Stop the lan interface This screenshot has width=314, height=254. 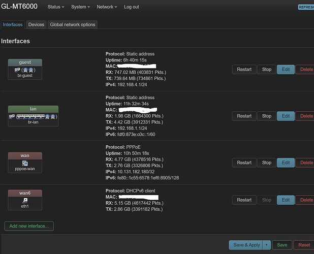(267, 116)
